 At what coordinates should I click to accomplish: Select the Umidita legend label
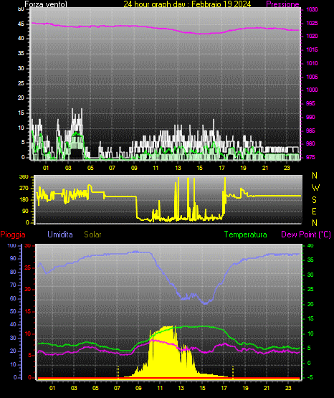tap(60, 234)
